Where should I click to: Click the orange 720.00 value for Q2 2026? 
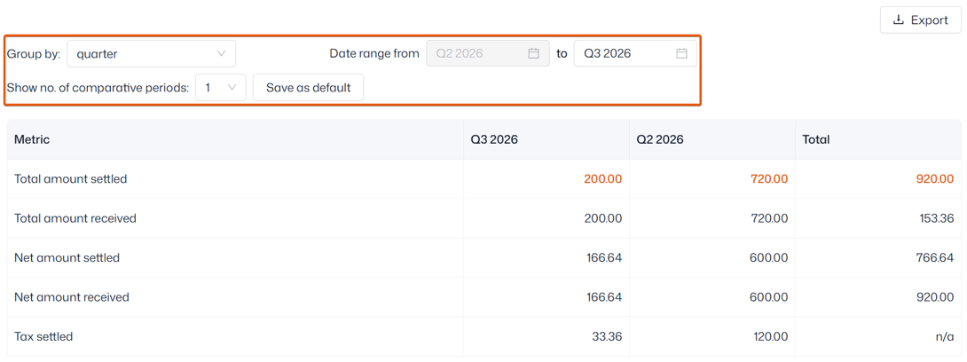click(768, 179)
